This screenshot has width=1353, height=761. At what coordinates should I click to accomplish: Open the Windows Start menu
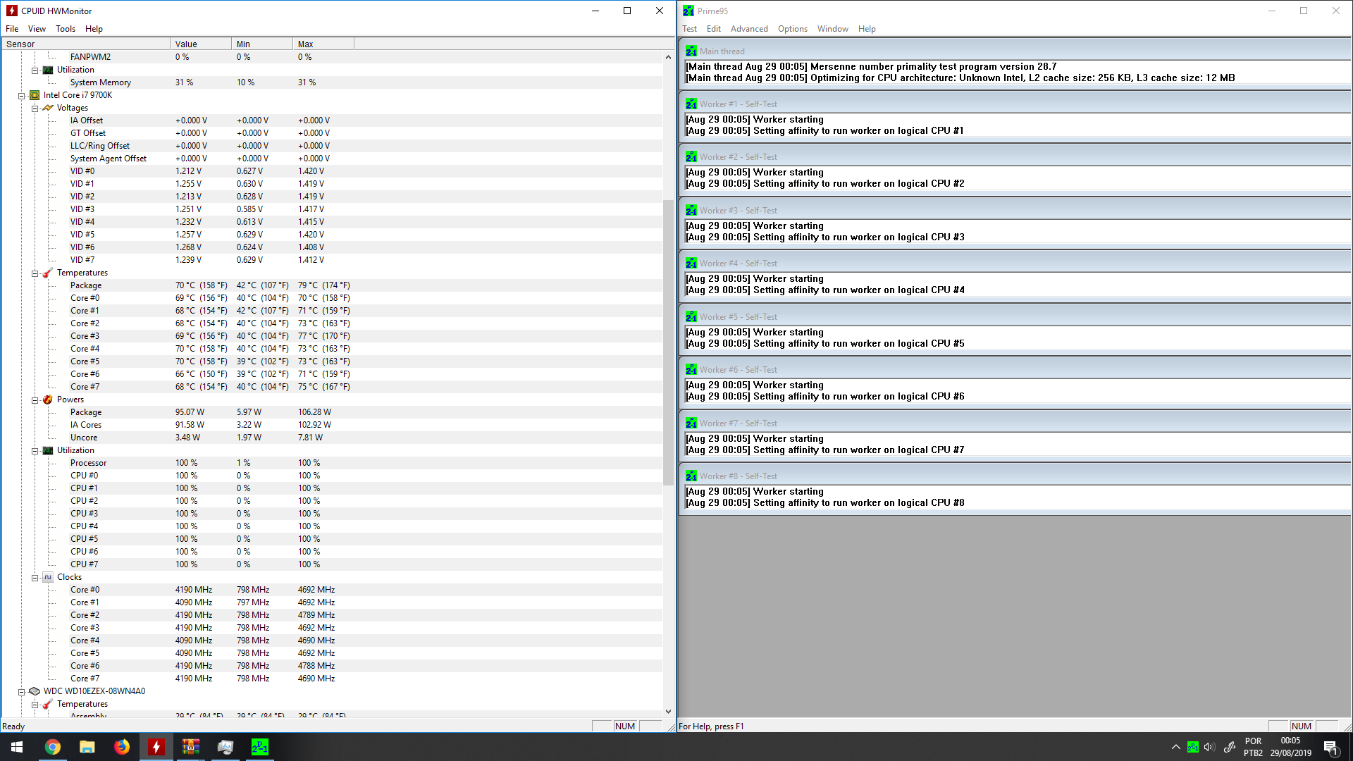[x=17, y=747]
